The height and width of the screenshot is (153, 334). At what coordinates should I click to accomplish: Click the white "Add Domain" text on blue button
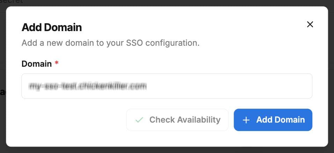click(x=281, y=120)
